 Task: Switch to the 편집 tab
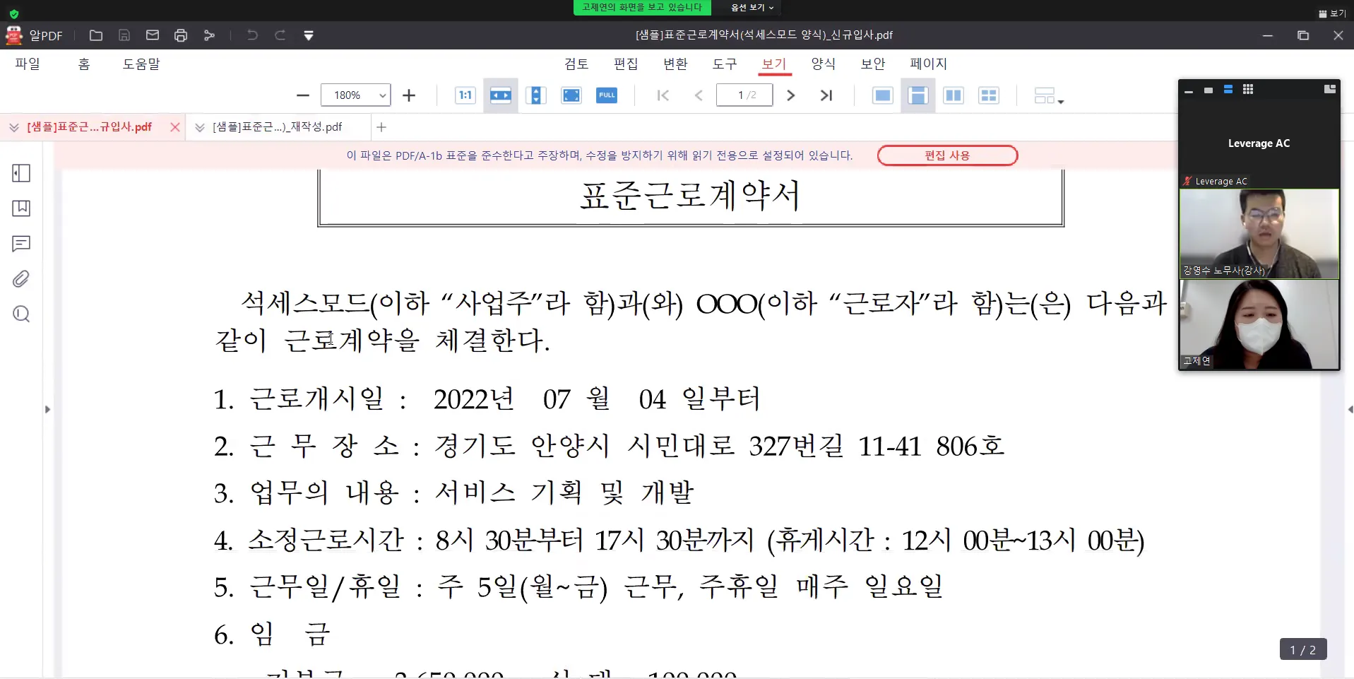(626, 64)
